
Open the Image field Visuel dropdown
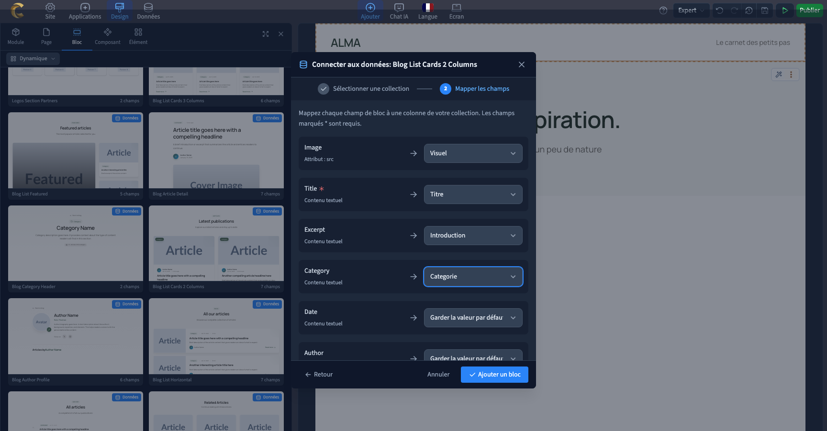point(473,153)
